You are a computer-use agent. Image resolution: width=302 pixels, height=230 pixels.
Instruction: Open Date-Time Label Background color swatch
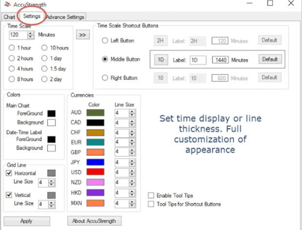pyautogui.click(x=51, y=148)
